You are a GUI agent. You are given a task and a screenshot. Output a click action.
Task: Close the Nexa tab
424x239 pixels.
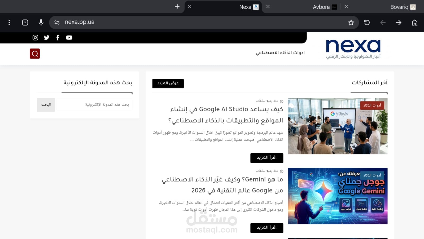click(x=190, y=7)
